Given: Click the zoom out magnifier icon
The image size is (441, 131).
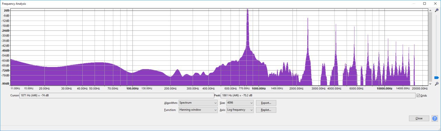Looking at the screenshot, I should coord(437,84).
